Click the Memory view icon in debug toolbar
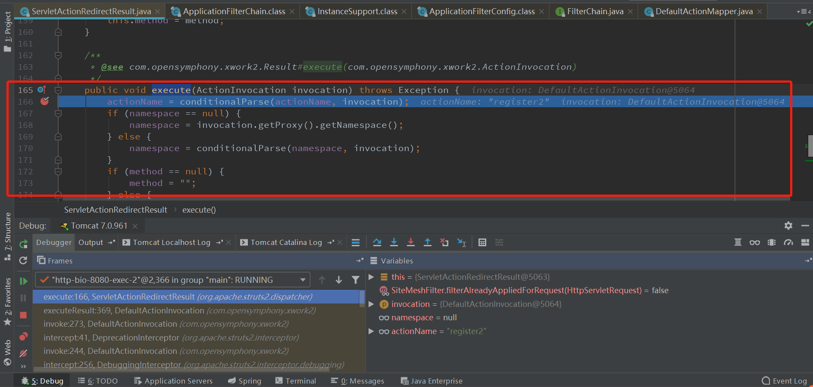The image size is (813, 387). [x=772, y=242]
